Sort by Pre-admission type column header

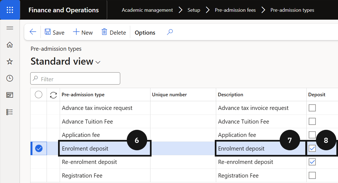tap(105, 95)
